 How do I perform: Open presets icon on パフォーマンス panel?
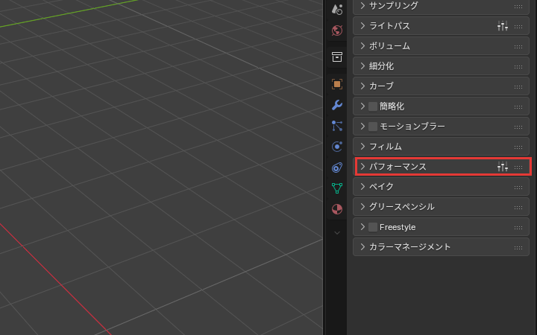click(503, 167)
